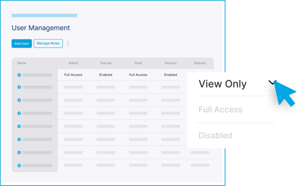Click the Fleet column header
Screen dimensions: 296x186
(x=138, y=63)
